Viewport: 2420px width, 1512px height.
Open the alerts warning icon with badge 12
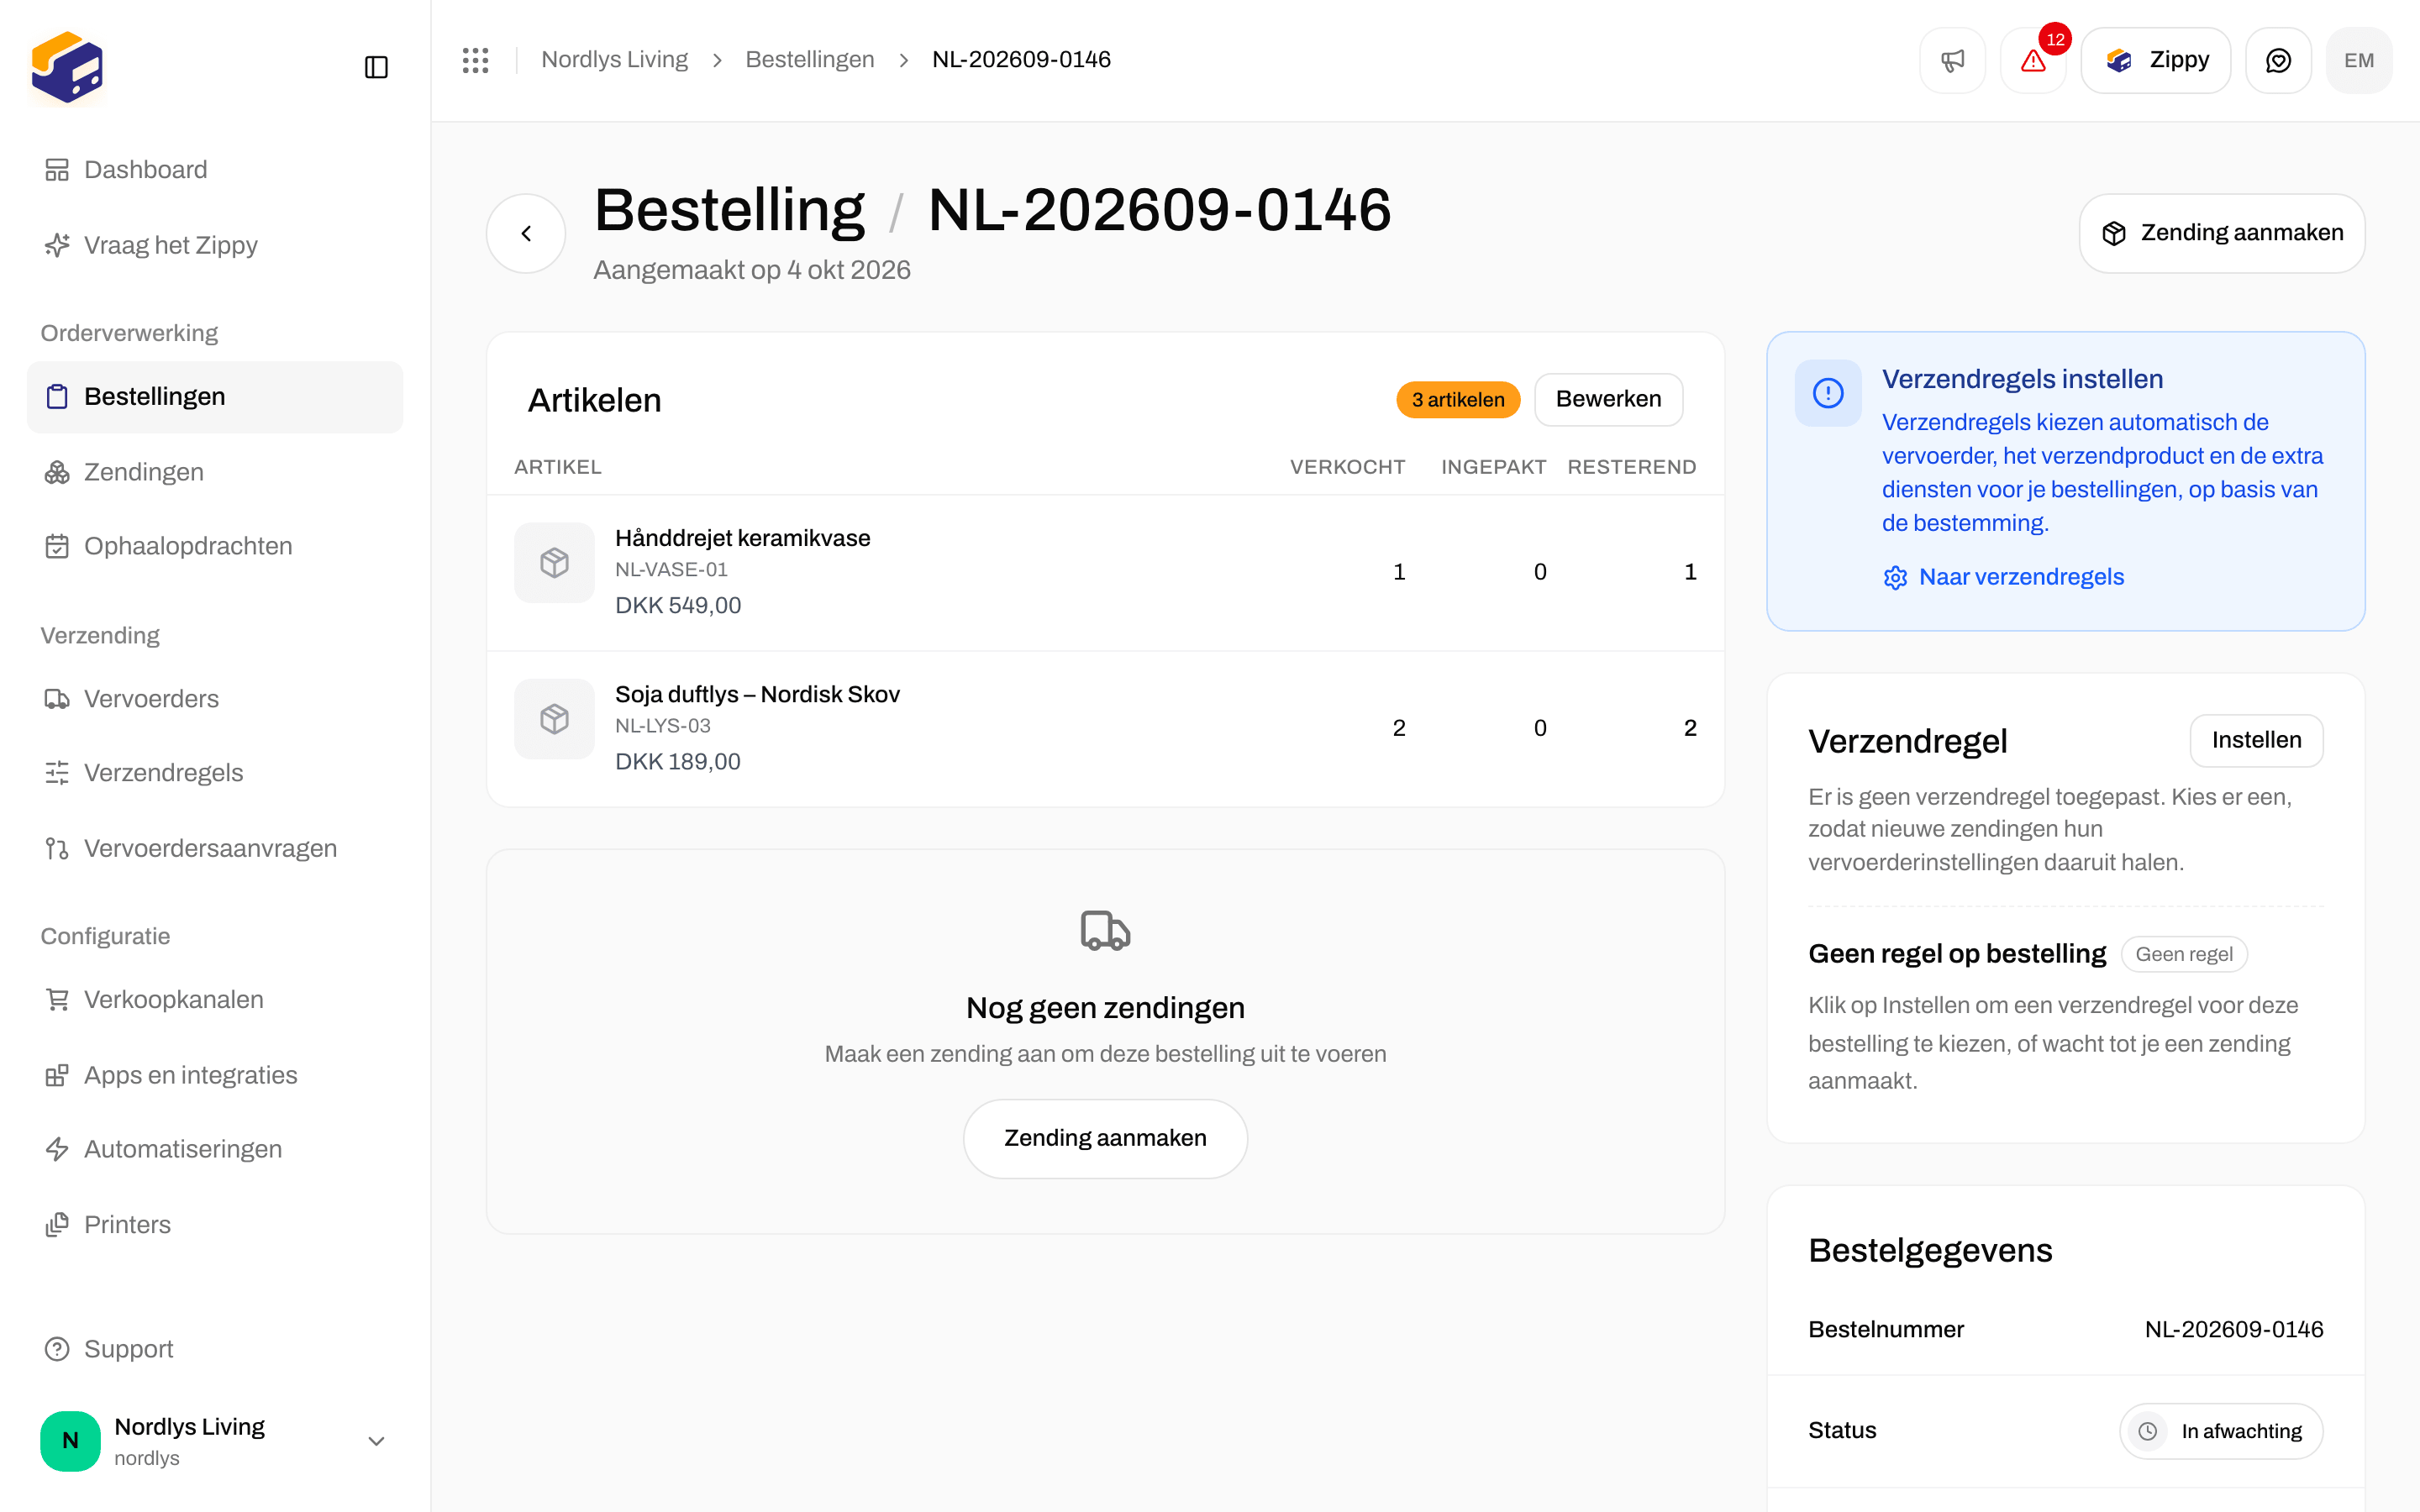point(2033,60)
